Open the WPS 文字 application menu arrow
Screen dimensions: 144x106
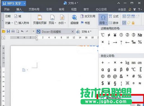coord(24,4)
